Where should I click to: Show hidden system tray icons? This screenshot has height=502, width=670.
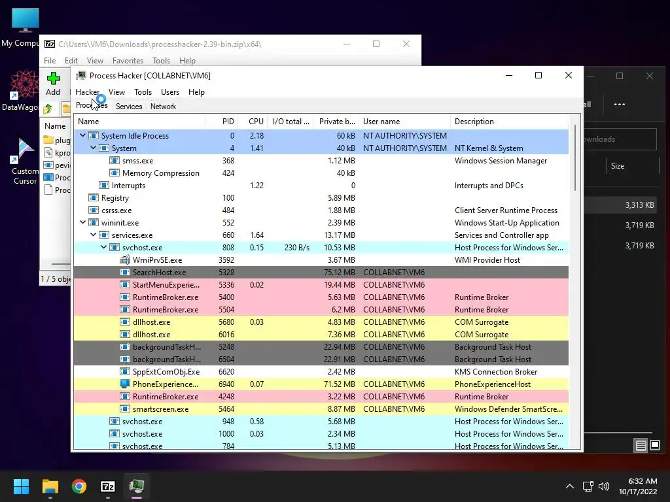(x=570, y=486)
